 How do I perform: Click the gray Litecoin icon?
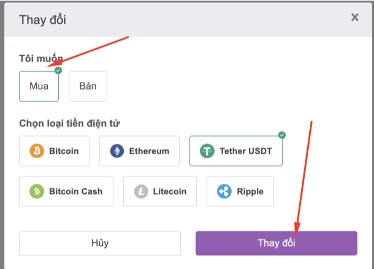click(141, 191)
